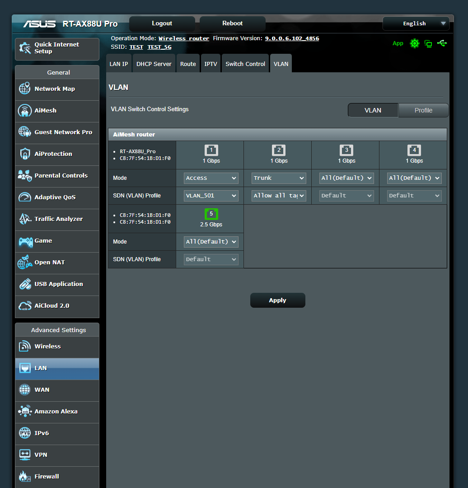Apply the VLAN settings
The height and width of the screenshot is (488, 468).
coord(277,300)
